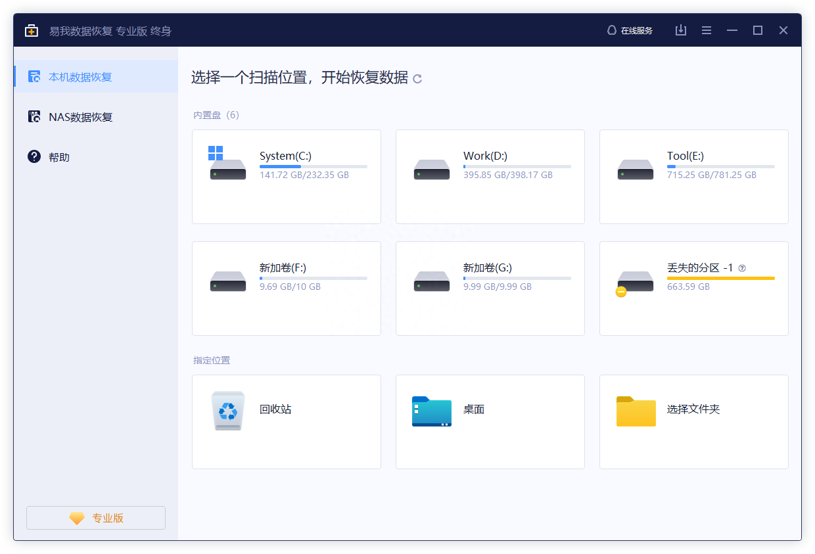Open NAS数据恢复 from the sidebar
815x554 pixels.
click(79, 116)
